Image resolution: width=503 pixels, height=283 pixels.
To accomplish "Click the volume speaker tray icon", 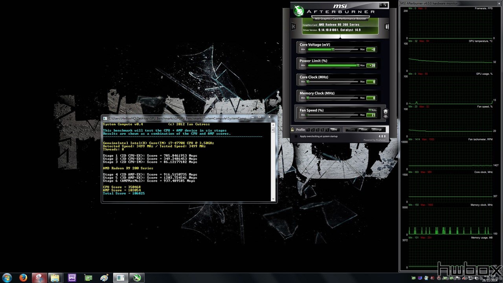I will pos(477,278).
